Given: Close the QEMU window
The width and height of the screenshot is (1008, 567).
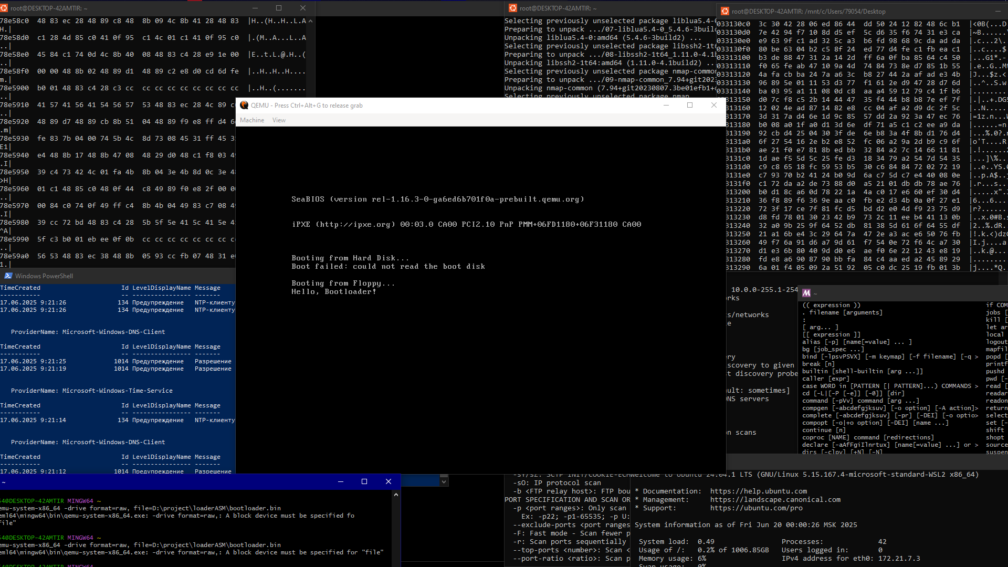Looking at the screenshot, I should 713,106.
